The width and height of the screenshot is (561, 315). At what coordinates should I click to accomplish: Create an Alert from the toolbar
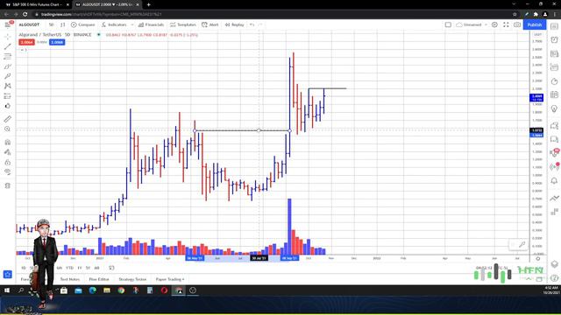[x=210, y=24]
